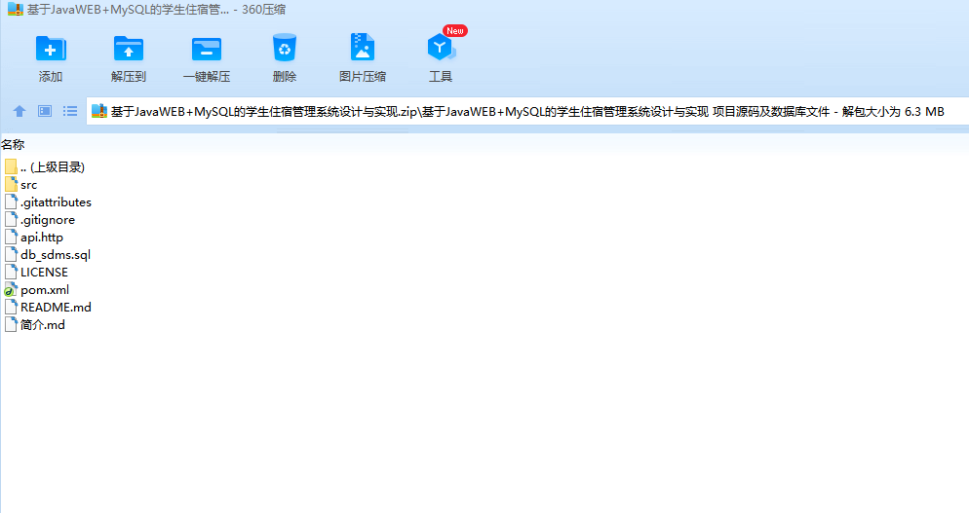Viewport: 969px width, 513px height.
Task: Click the api.http file icon
Action: coord(11,238)
